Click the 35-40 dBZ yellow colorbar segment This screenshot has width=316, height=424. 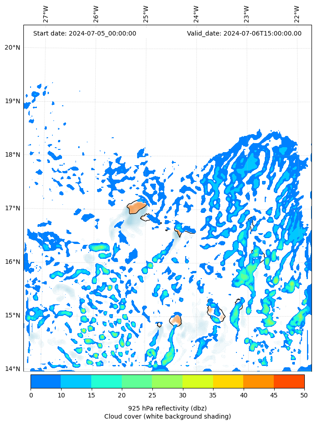coord(228,381)
